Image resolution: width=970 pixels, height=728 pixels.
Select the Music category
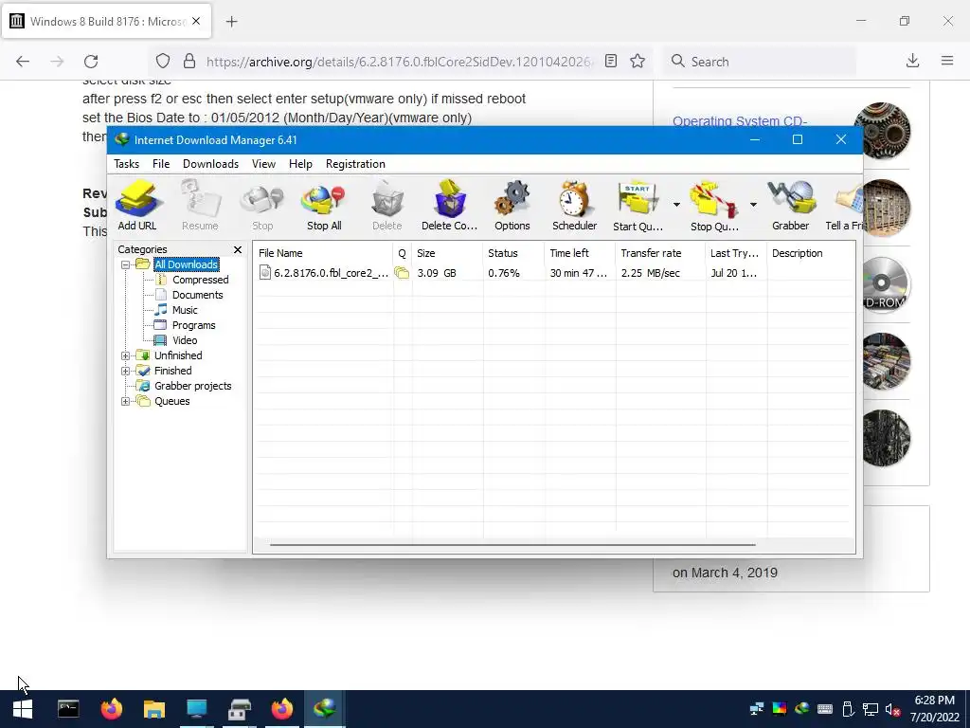pyautogui.click(x=185, y=310)
